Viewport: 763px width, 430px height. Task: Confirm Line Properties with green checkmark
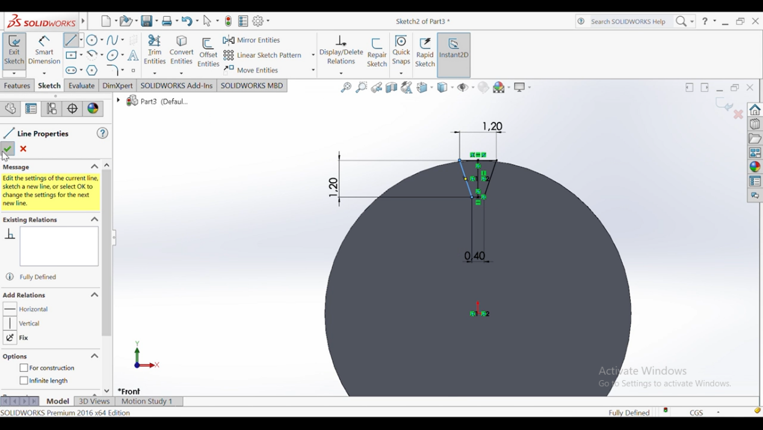8,148
